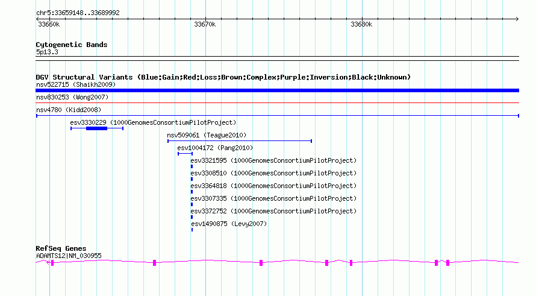Image resolution: width=536 pixels, height=296 pixels.
Task: Select the RefSeq Genes track title
Action: click(61, 248)
